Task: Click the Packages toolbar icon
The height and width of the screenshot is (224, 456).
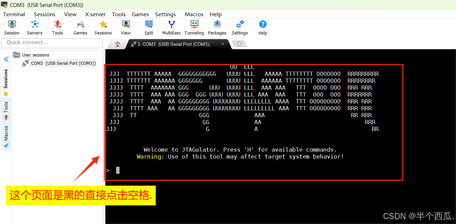Action: 217,28
